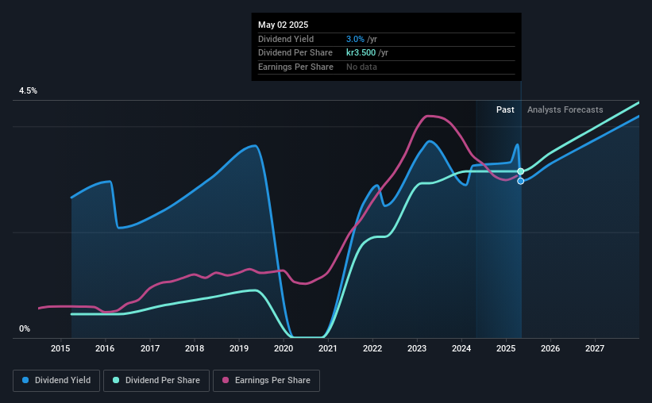
Task: Click the kr3.500 dividend per share value
Action: 361,53
